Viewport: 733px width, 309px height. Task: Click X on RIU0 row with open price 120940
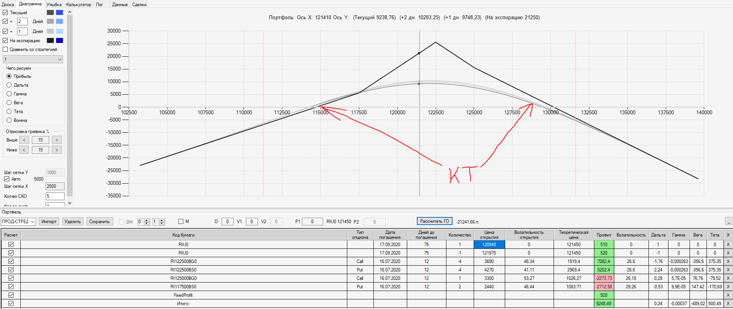point(728,245)
